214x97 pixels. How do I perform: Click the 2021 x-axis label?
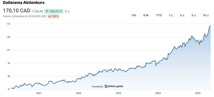click(x=39, y=93)
